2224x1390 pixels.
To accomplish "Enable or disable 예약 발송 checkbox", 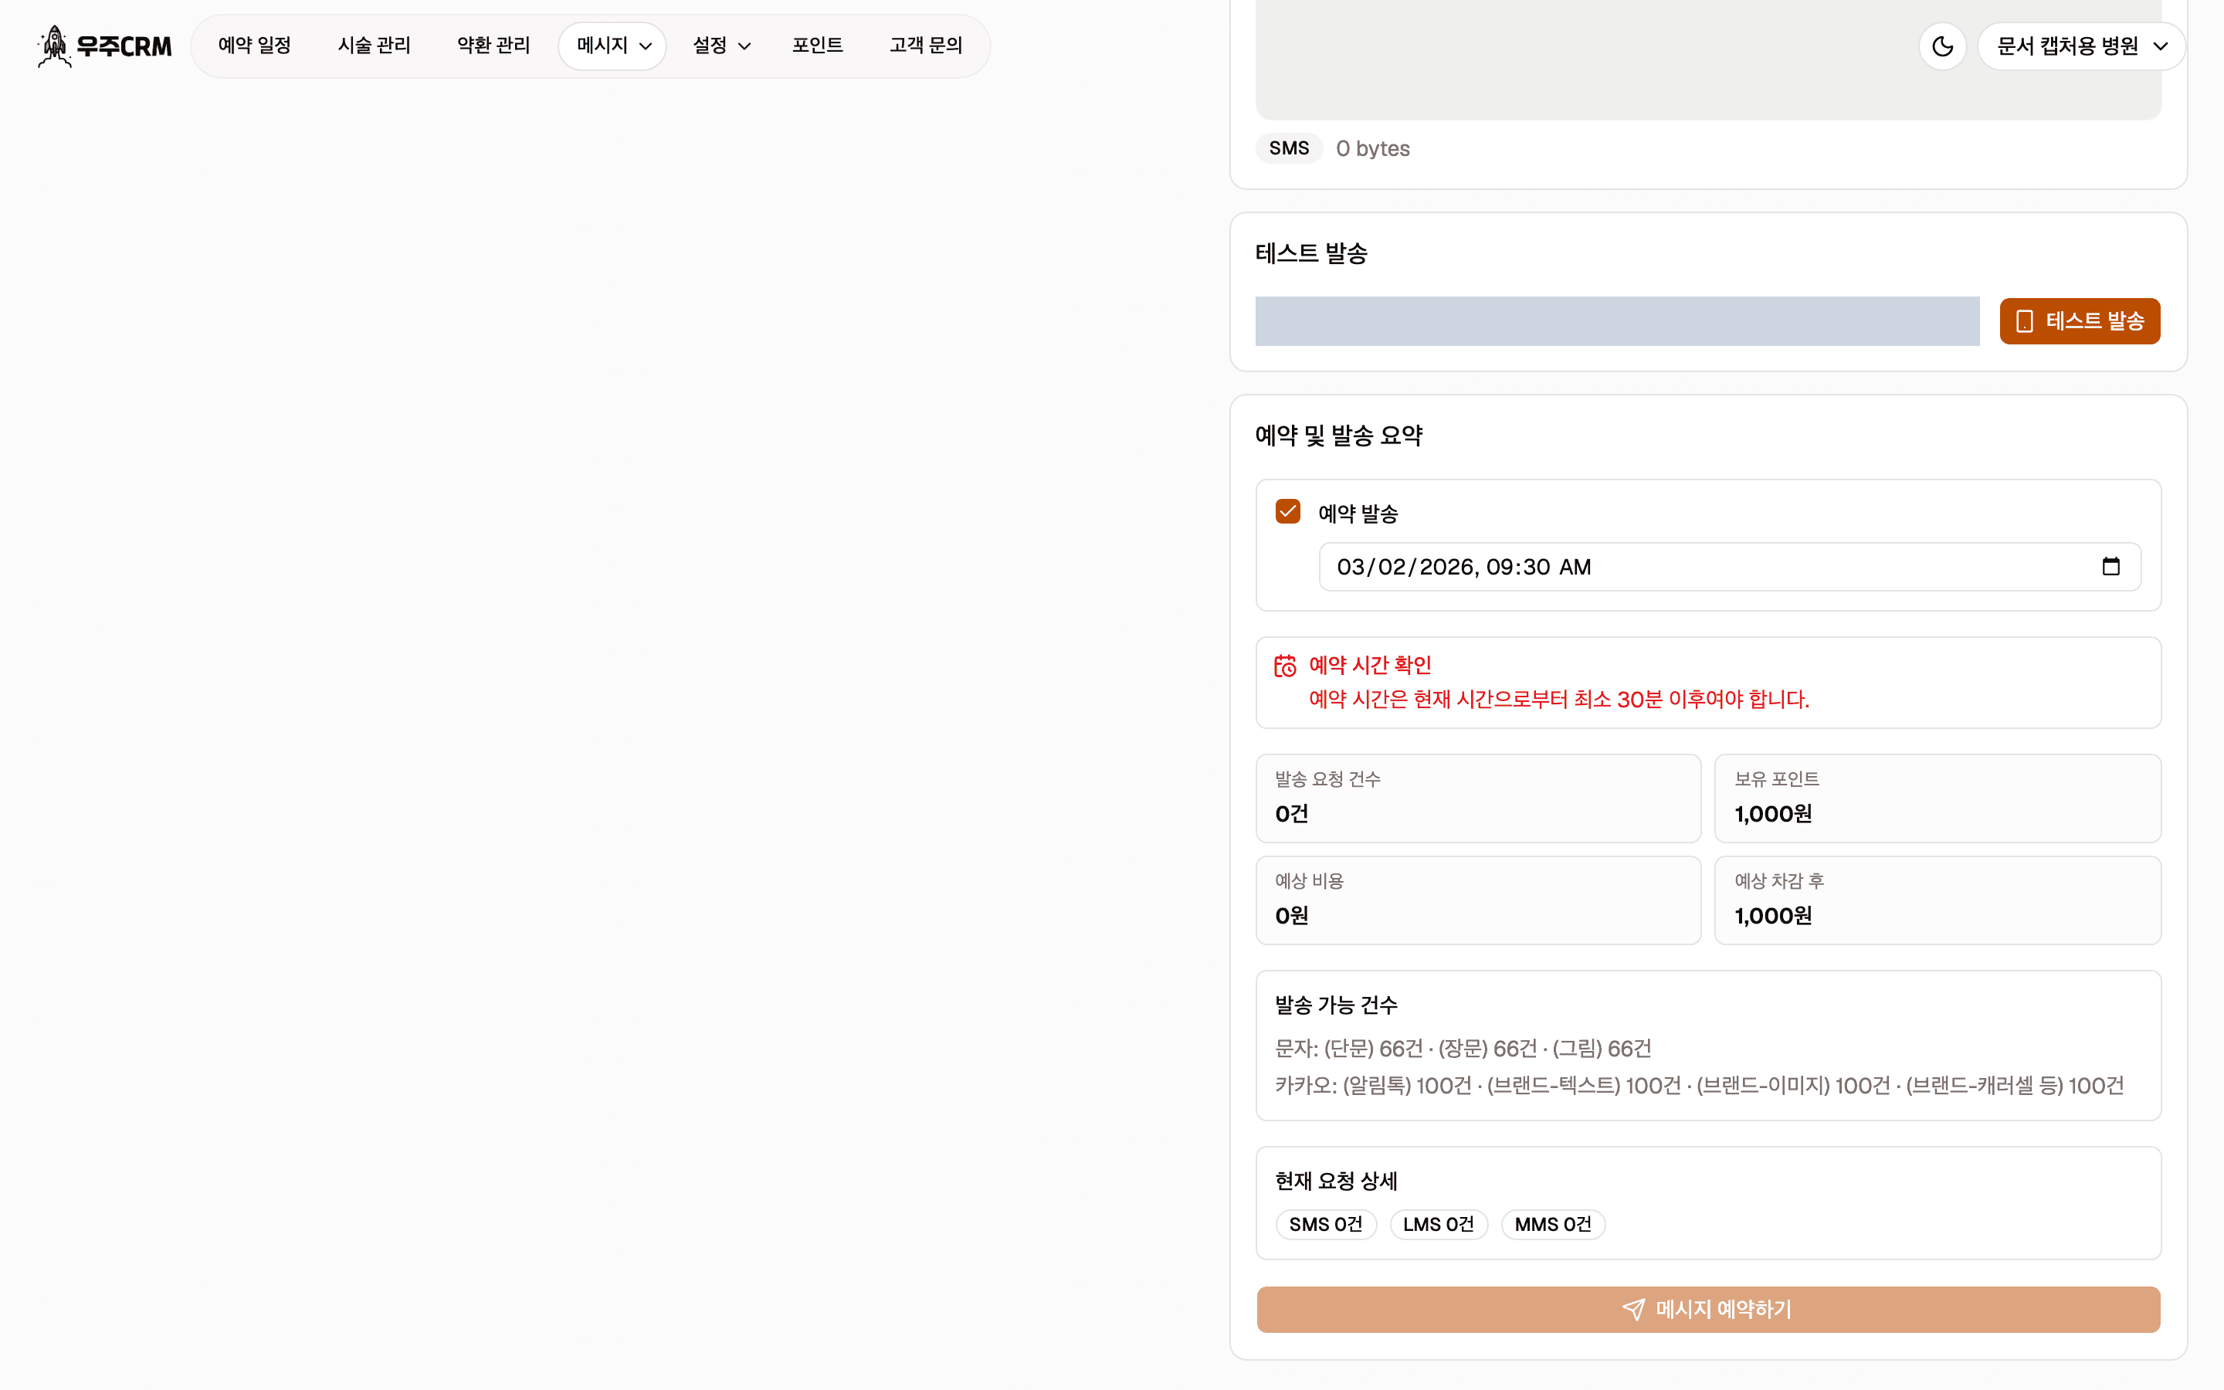I will point(1287,511).
